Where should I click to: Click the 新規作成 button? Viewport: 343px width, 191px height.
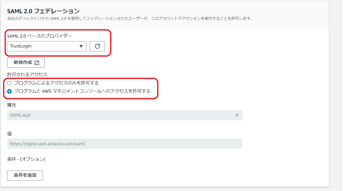26,62
